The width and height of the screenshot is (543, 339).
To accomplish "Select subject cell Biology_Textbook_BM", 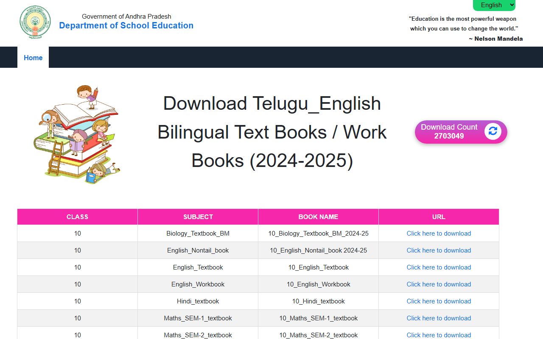I will tap(198, 233).
